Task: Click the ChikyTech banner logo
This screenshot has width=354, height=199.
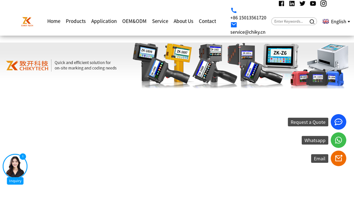Action: 27,65
